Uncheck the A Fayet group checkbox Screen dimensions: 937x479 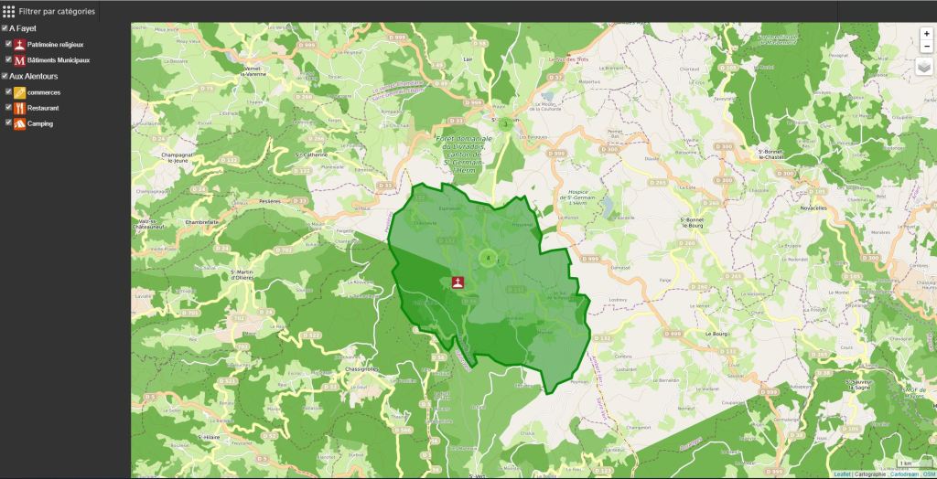coord(5,28)
